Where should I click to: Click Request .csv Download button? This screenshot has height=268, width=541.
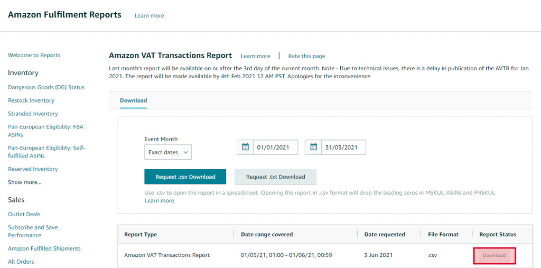[185, 177]
